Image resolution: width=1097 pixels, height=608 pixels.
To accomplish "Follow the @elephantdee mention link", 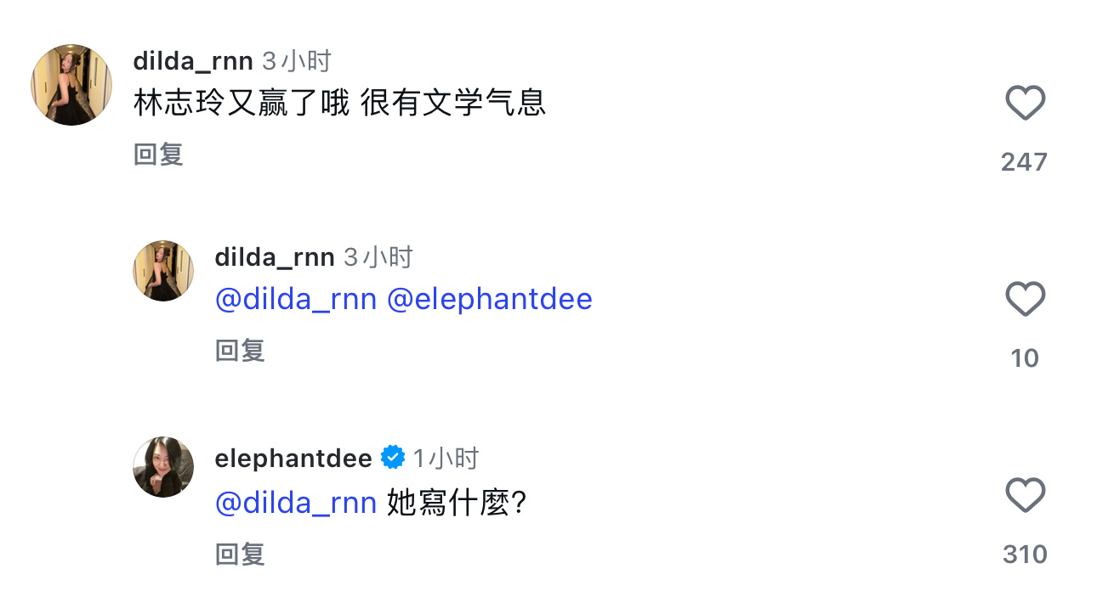I will pos(490,300).
